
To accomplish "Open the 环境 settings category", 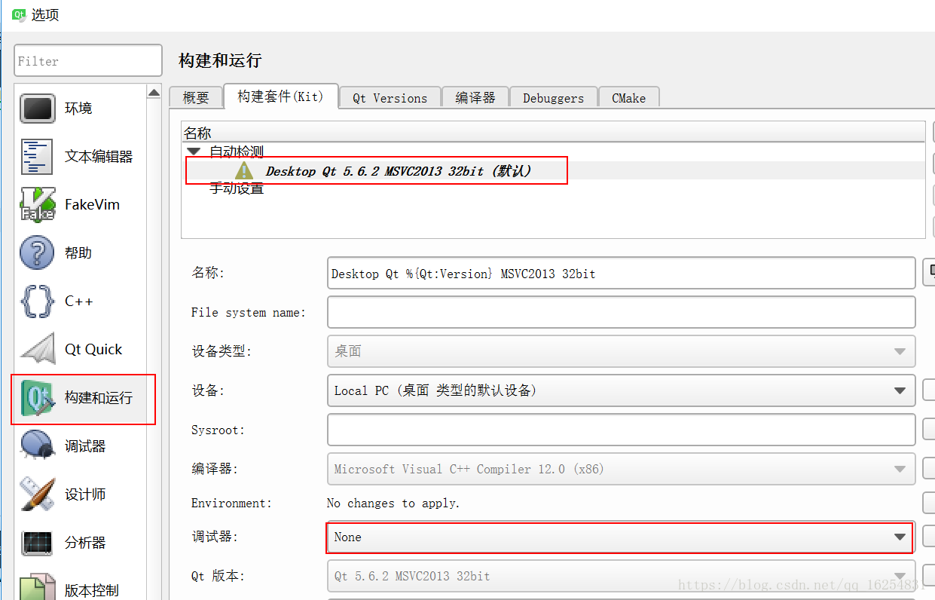I will pyautogui.click(x=80, y=109).
